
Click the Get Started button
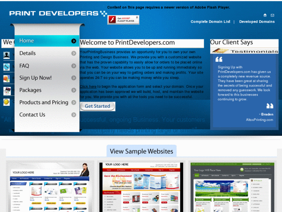point(97,106)
